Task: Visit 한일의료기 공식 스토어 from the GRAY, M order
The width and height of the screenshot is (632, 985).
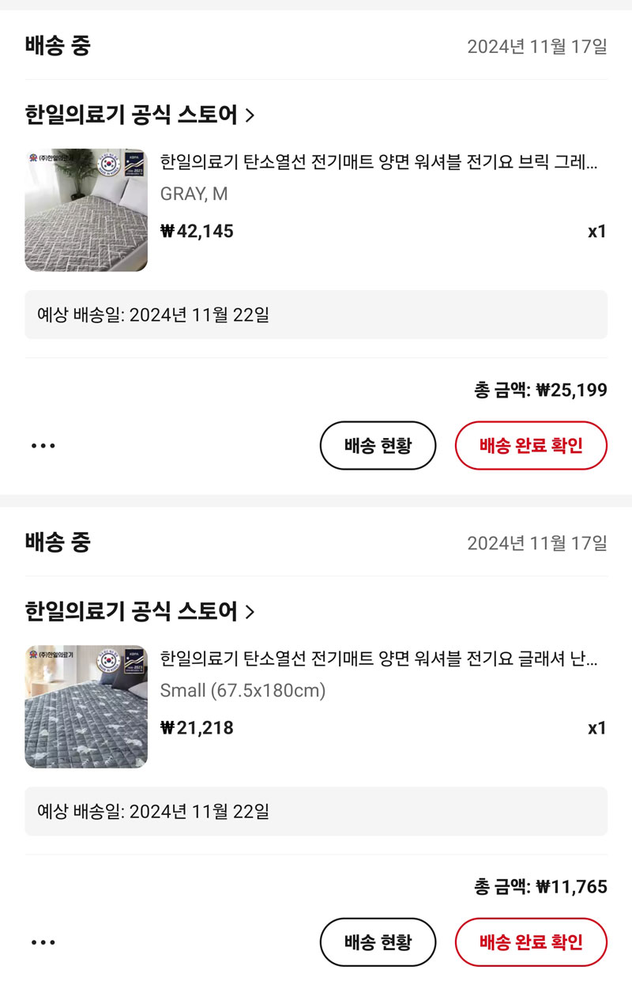Action: (x=131, y=115)
